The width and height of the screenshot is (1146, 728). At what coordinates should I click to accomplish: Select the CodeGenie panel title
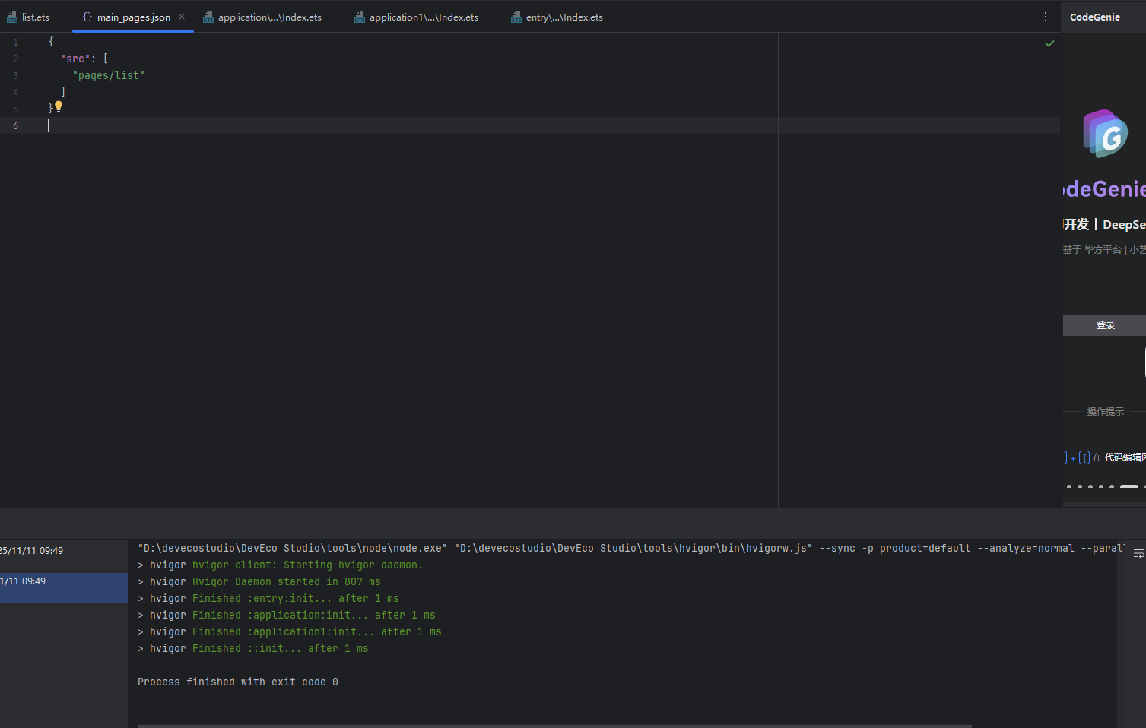coord(1094,17)
